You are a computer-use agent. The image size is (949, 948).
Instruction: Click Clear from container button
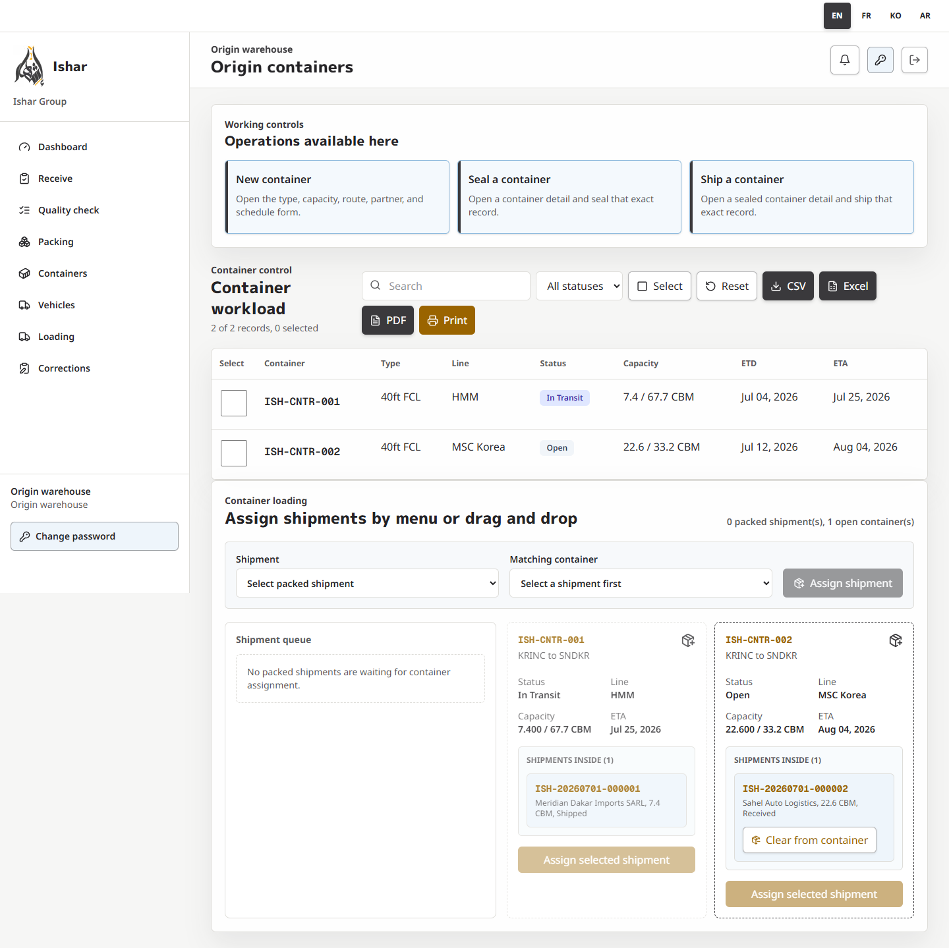pos(809,840)
